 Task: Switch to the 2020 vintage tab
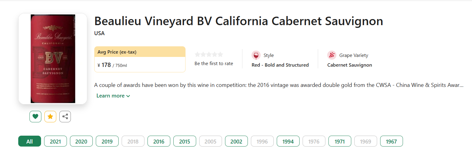click(81, 141)
